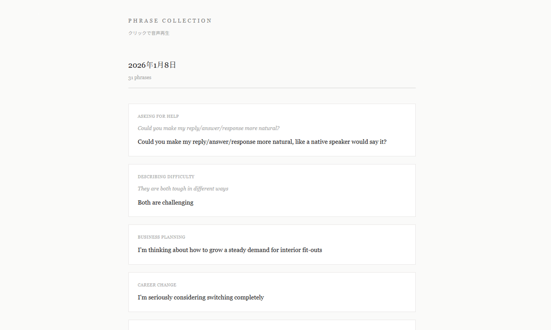Click the Career Change category label
This screenshot has height=330, width=551.
click(157, 285)
